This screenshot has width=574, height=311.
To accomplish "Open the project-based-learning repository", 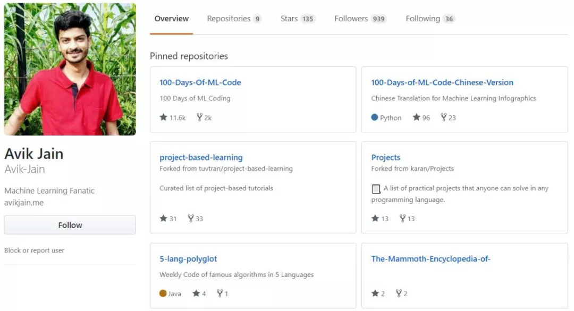I will [201, 157].
